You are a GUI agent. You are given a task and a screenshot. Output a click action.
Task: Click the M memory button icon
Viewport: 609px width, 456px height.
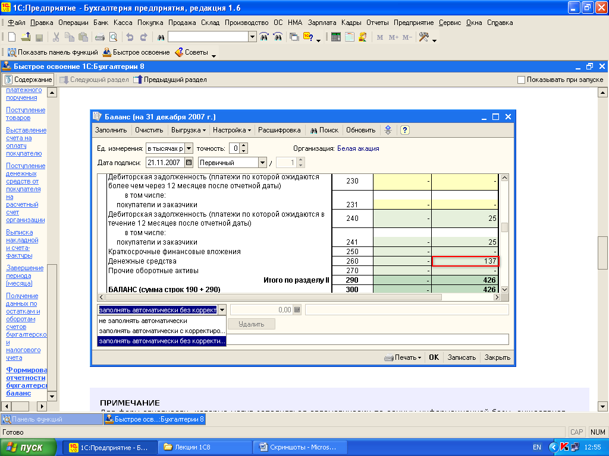(380, 37)
